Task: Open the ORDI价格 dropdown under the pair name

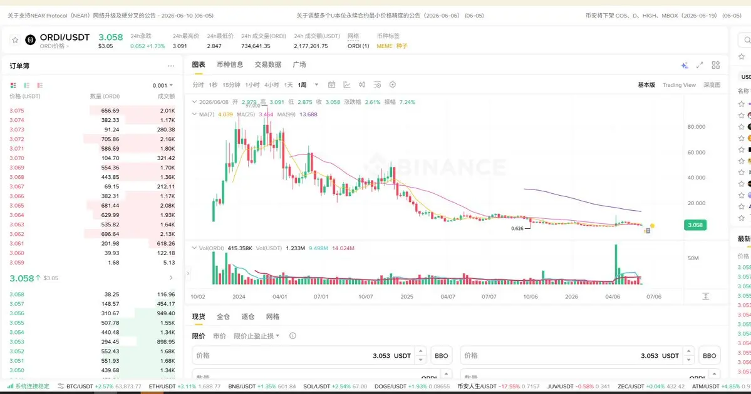Action: (x=54, y=46)
